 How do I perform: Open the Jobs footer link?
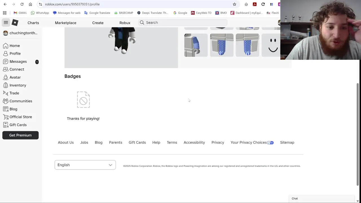84,142
